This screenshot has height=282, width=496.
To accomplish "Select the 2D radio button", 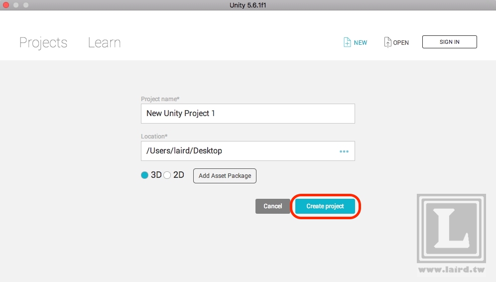I will pos(167,175).
